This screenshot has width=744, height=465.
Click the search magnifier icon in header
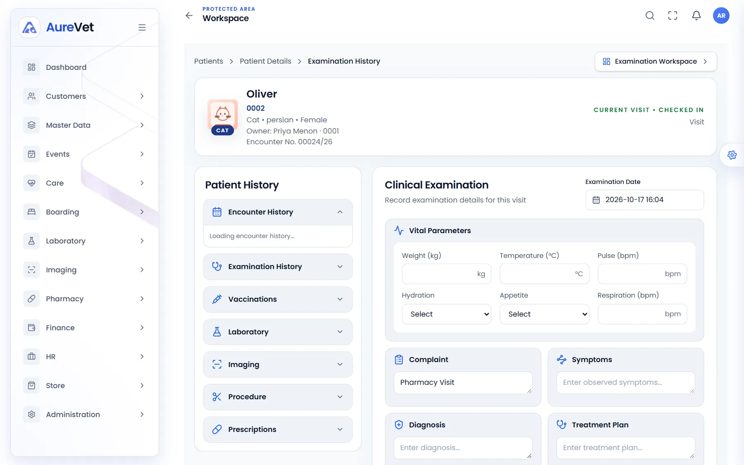(650, 16)
